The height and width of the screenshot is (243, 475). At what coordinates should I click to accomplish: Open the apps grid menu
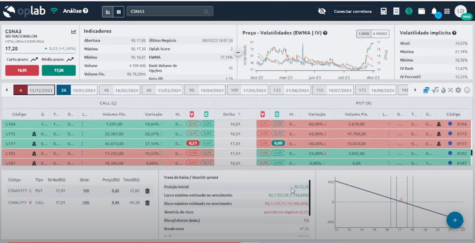(x=447, y=12)
